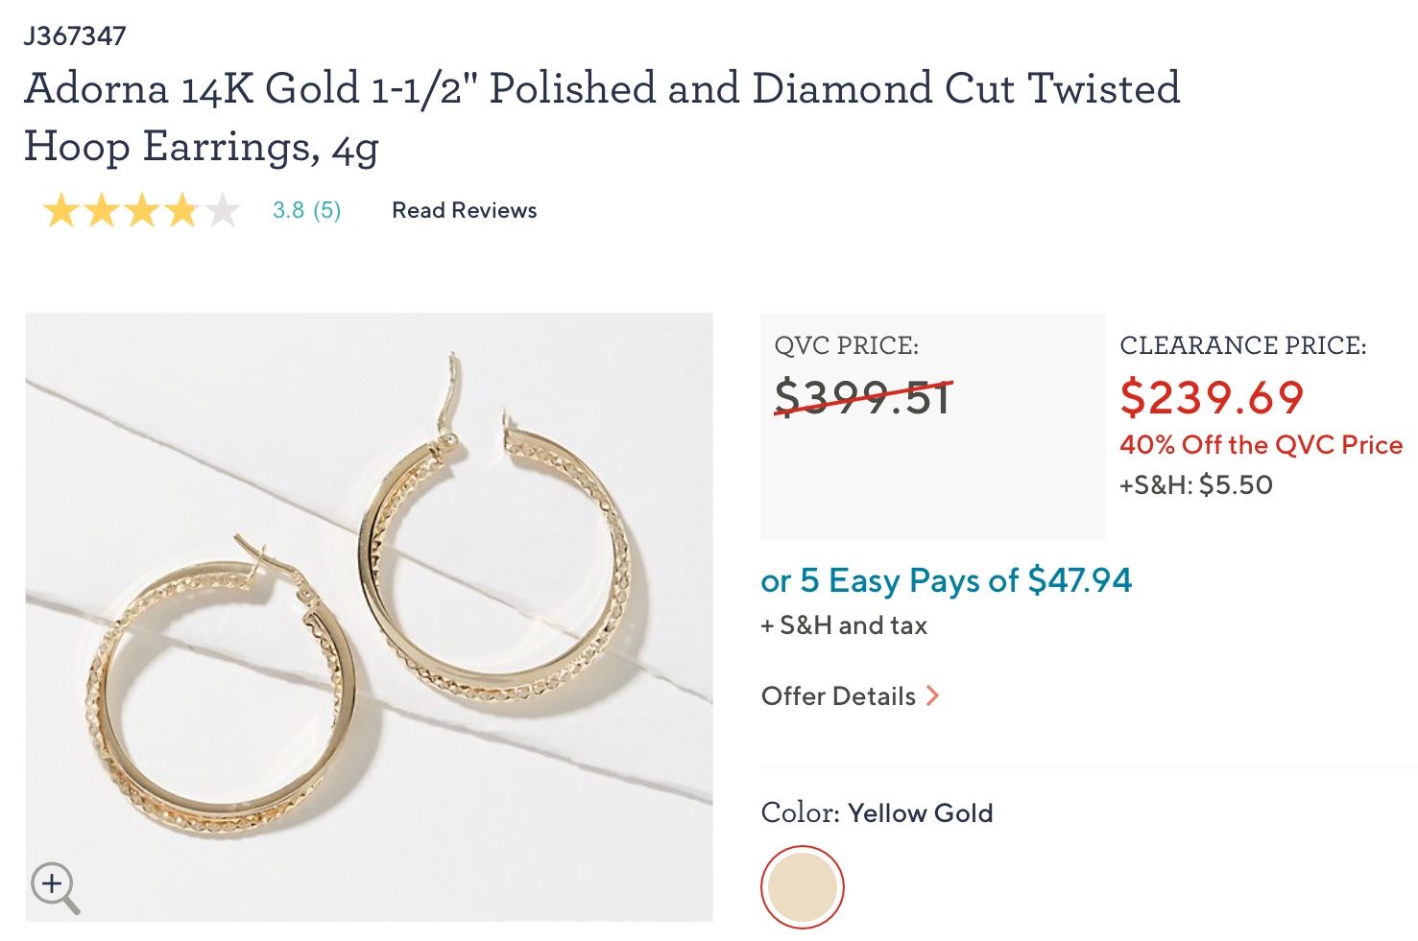Click the crossed-out QVC price $399.51
Screen dimensions: 1418x941
click(x=862, y=397)
